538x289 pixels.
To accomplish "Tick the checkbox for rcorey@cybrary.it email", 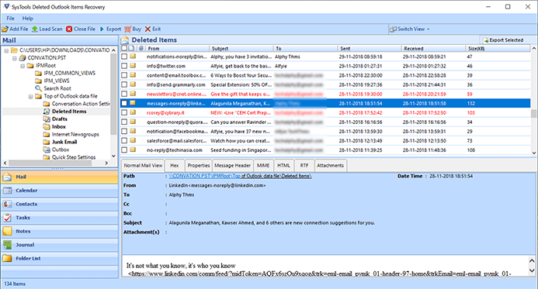I will click(x=124, y=112).
